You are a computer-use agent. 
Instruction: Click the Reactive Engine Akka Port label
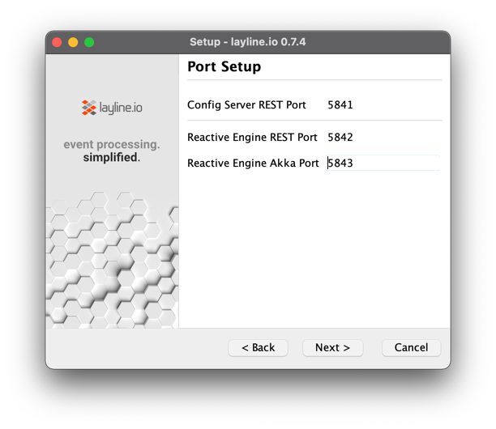tap(253, 163)
